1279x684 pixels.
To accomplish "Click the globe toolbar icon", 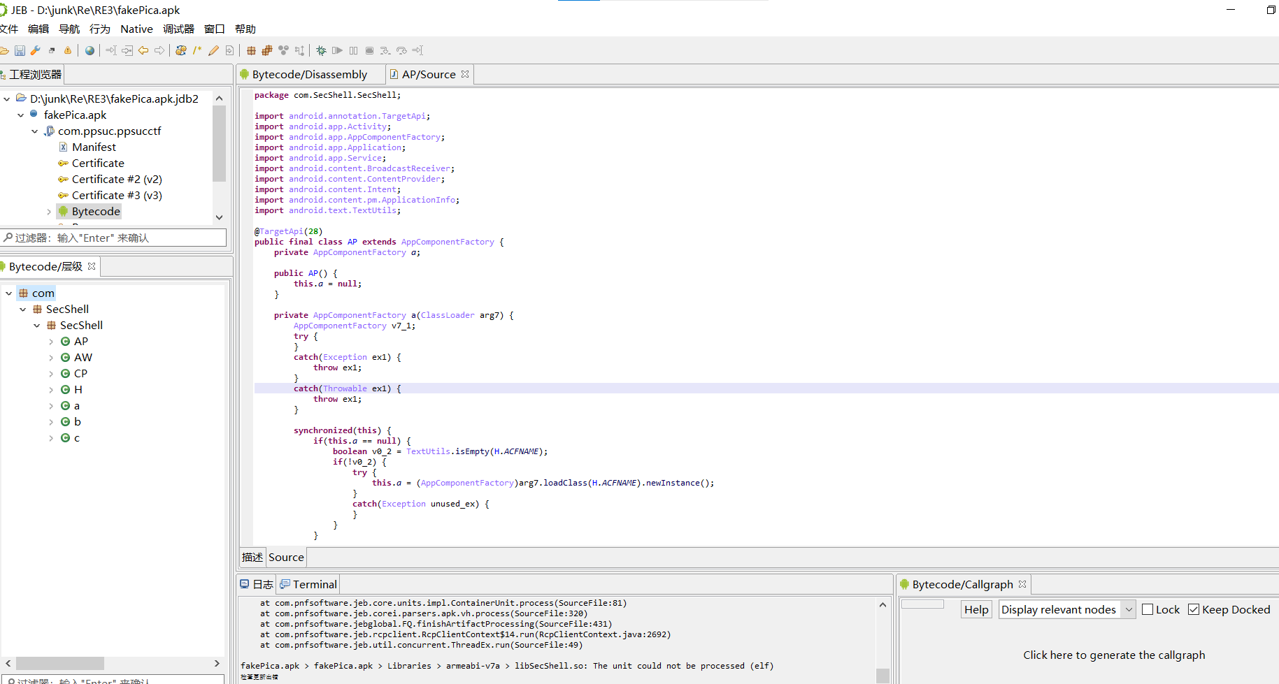I will coord(90,50).
